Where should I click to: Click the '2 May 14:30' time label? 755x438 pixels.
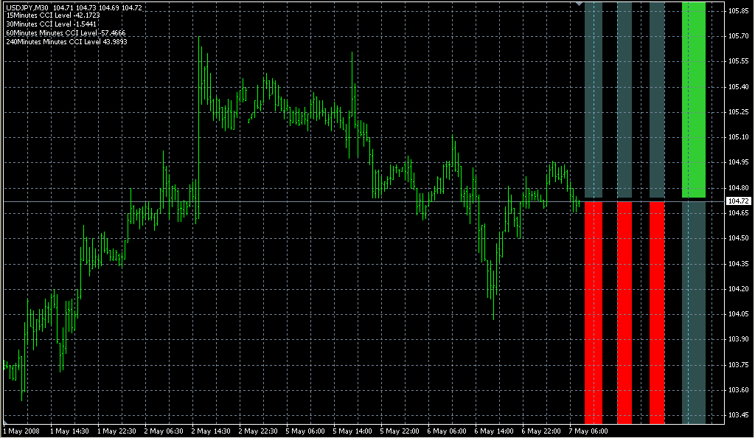click(x=211, y=431)
